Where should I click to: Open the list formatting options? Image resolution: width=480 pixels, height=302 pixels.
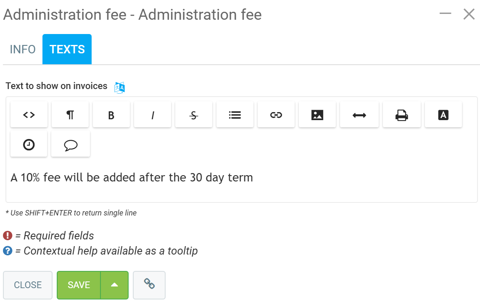235,115
